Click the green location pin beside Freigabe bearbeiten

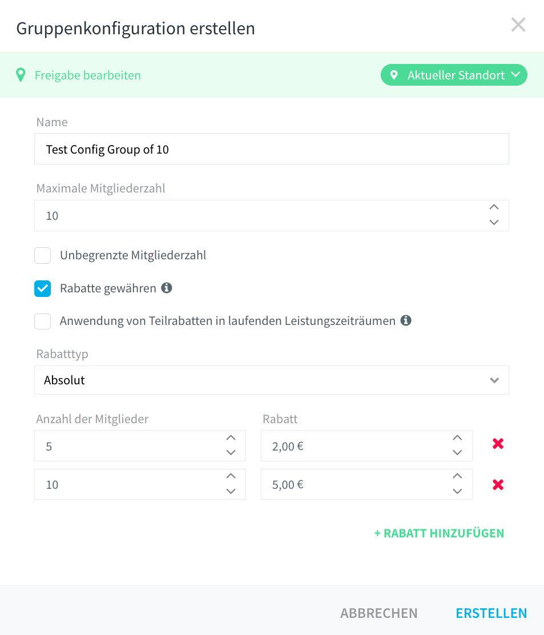point(21,75)
